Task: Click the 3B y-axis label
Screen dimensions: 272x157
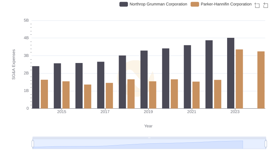Action: tap(26, 56)
